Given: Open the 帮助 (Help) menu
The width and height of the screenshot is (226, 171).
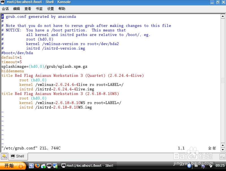Looking at the screenshot, I should coord(62,9).
